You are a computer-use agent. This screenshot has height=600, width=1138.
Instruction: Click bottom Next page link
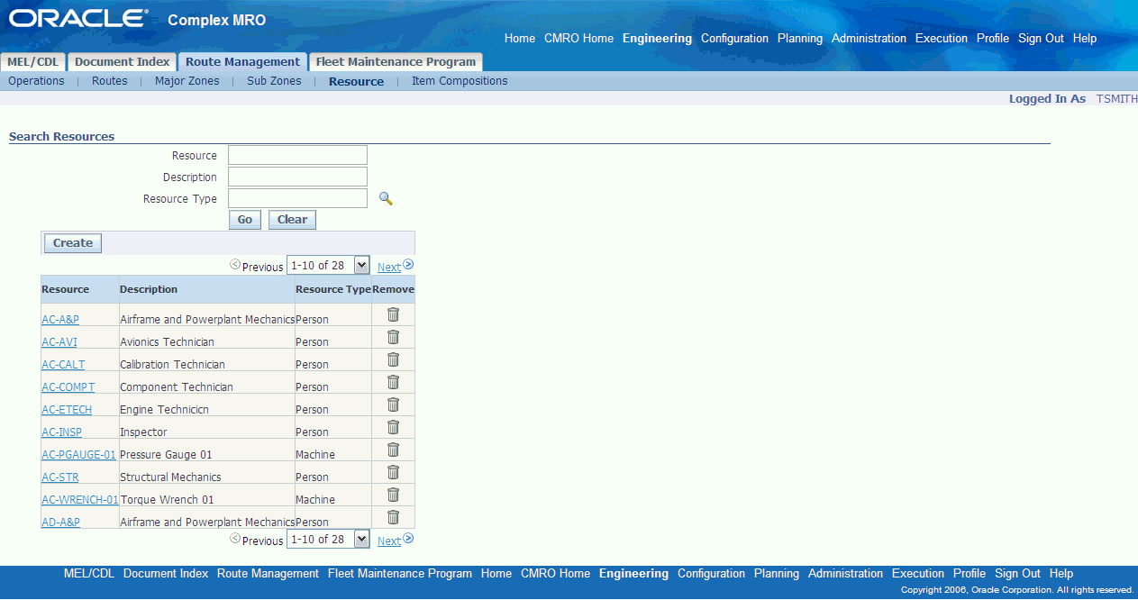tap(389, 541)
